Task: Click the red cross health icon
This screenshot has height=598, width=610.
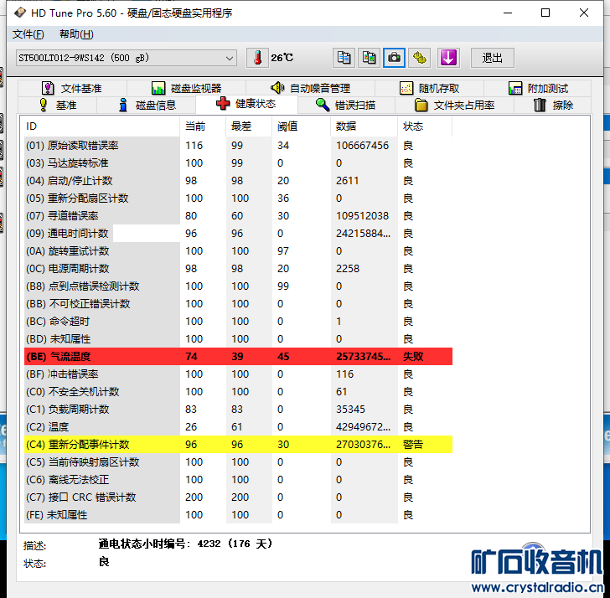Action: pos(223,104)
